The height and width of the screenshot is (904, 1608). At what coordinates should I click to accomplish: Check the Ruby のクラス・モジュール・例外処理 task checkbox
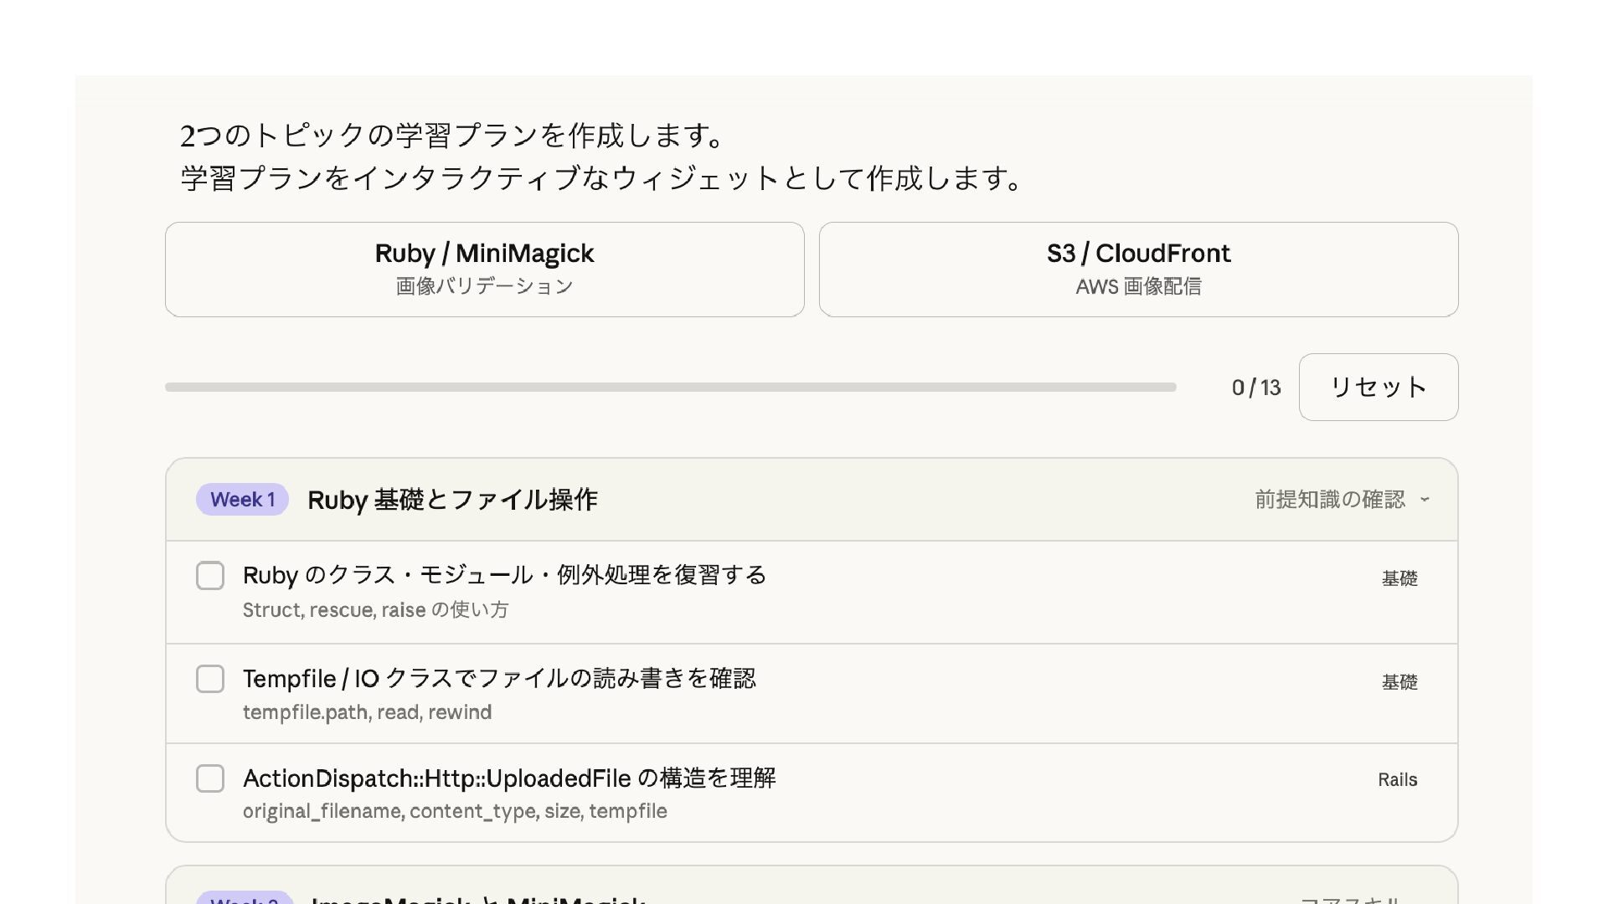click(x=210, y=576)
